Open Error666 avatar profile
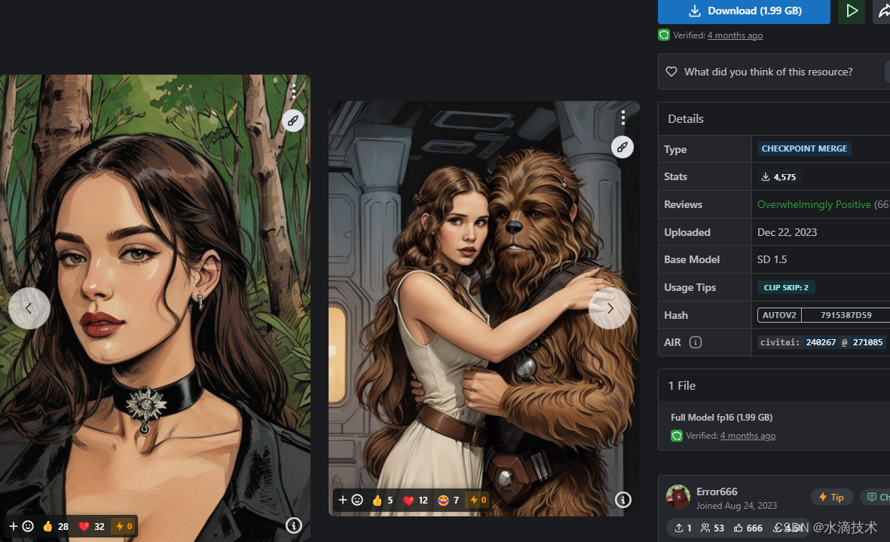 pos(677,498)
